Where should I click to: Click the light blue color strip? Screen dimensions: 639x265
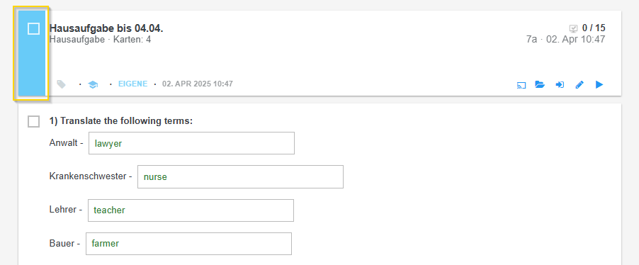(32, 53)
